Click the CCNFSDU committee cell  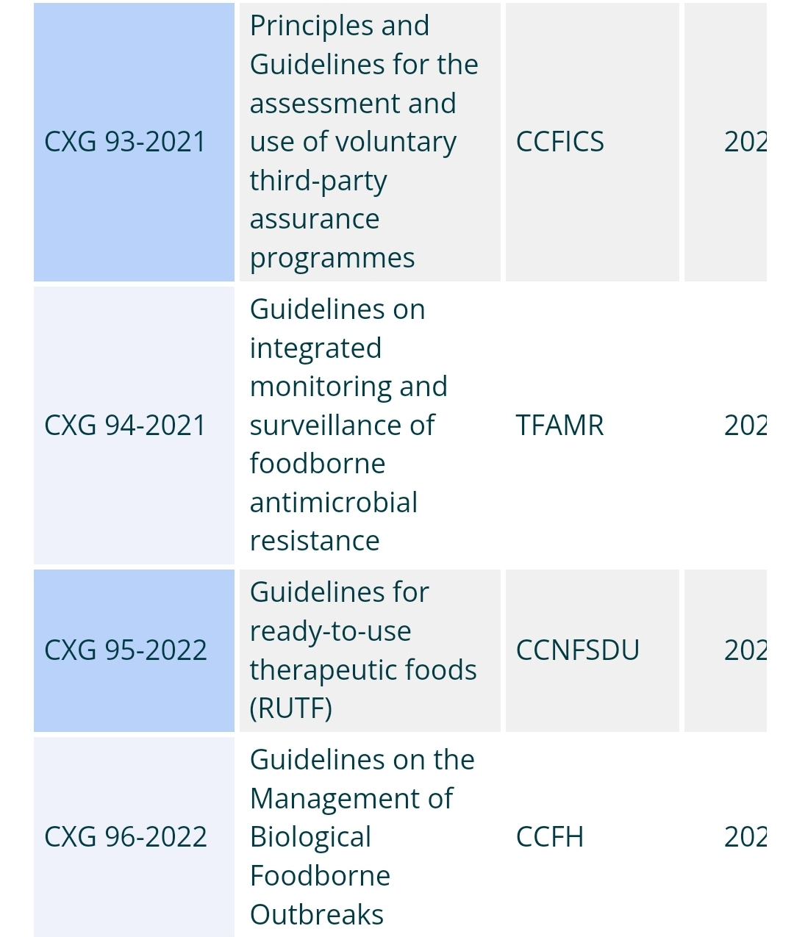[x=578, y=650]
